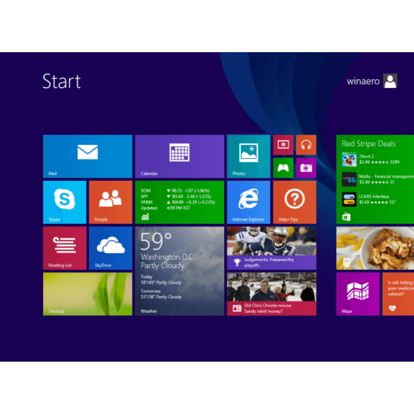This screenshot has width=414, height=414.
Task: Open the People tile
Action: click(x=111, y=202)
